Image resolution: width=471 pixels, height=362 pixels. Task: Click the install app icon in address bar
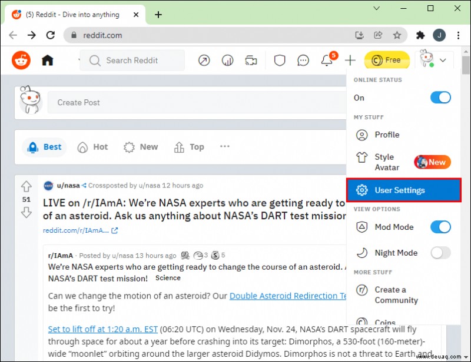click(x=360, y=35)
